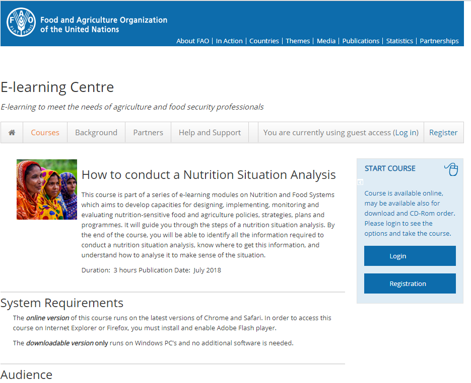Image resolution: width=471 pixels, height=383 pixels.
Task: Open Help and Support page
Action: pyautogui.click(x=210, y=133)
